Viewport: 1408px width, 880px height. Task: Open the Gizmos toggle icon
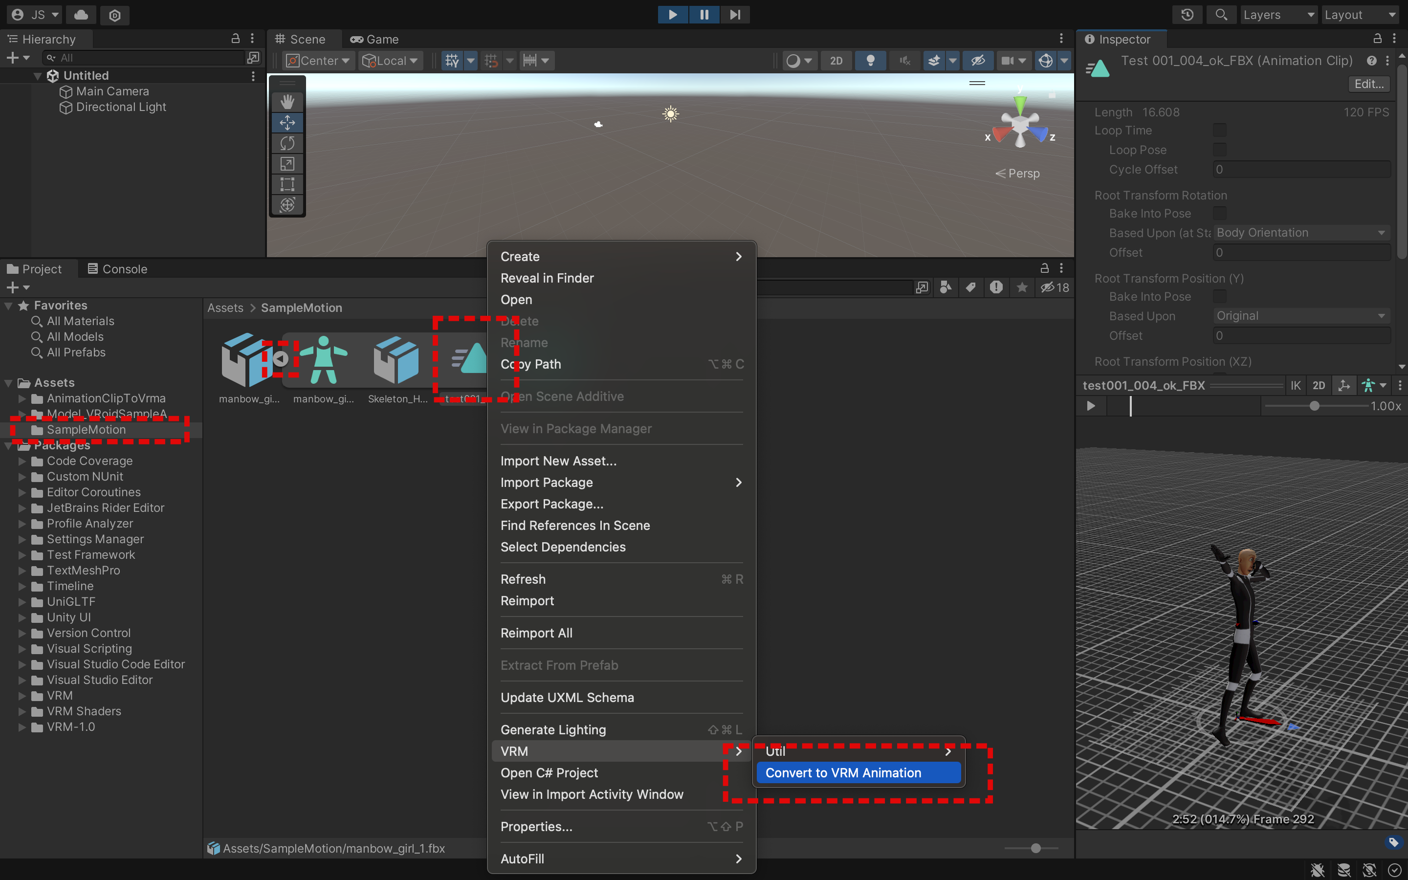[1046, 61]
